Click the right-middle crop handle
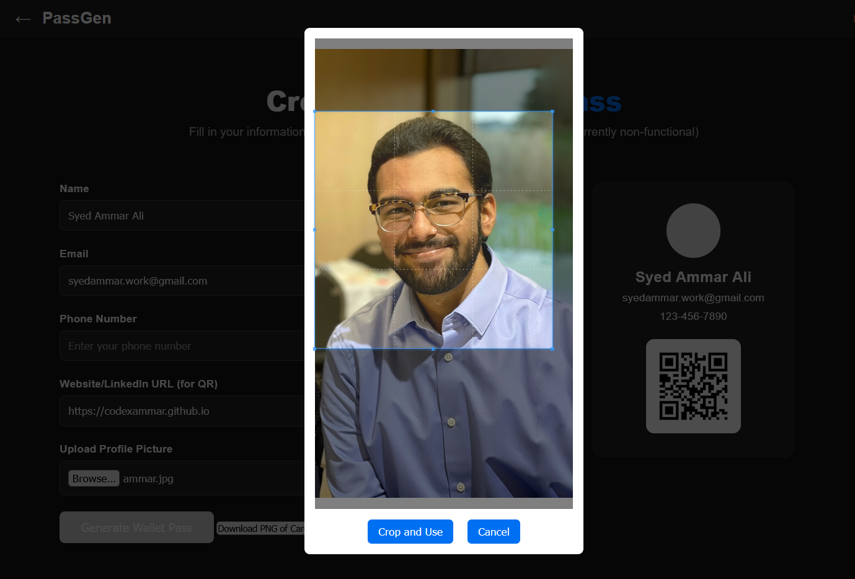The height and width of the screenshot is (579, 855). click(x=552, y=229)
